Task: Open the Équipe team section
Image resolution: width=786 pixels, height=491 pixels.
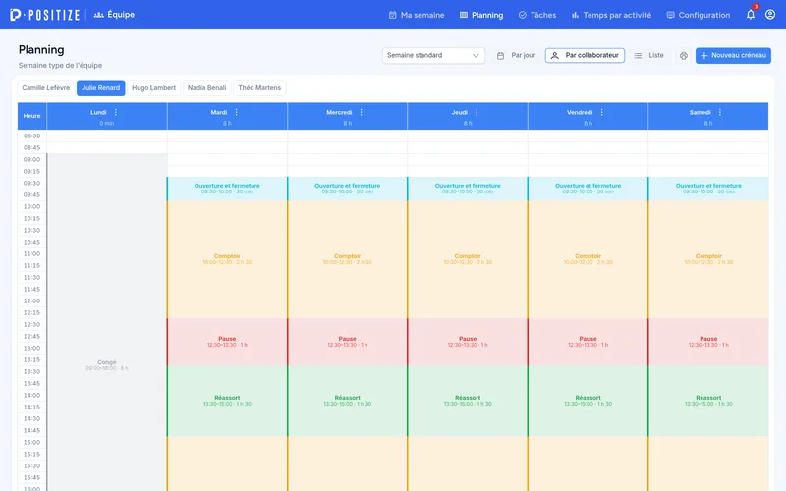Action: point(114,15)
